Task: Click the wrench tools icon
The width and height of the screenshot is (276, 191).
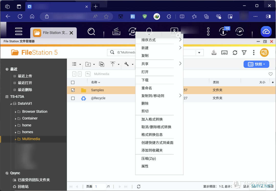Action: (126, 64)
